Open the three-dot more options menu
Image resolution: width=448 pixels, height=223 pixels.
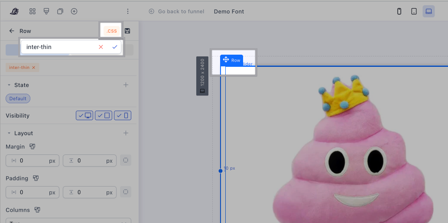[x=128, y=11]
